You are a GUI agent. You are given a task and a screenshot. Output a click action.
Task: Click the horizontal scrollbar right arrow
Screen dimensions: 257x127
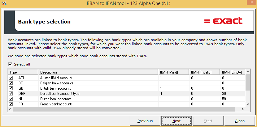coord(243,109)
